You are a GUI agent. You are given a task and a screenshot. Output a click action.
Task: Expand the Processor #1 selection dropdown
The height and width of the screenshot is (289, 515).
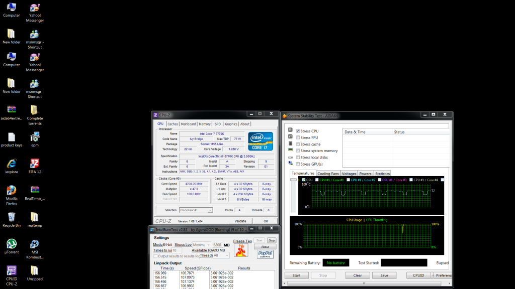tap(196, 210)
